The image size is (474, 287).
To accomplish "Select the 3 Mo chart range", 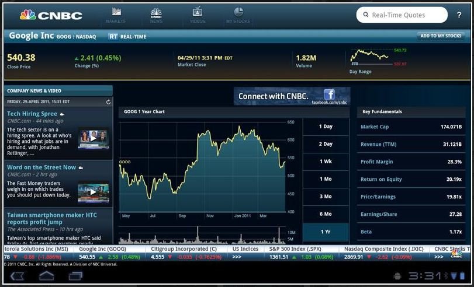I will (326, 197).
